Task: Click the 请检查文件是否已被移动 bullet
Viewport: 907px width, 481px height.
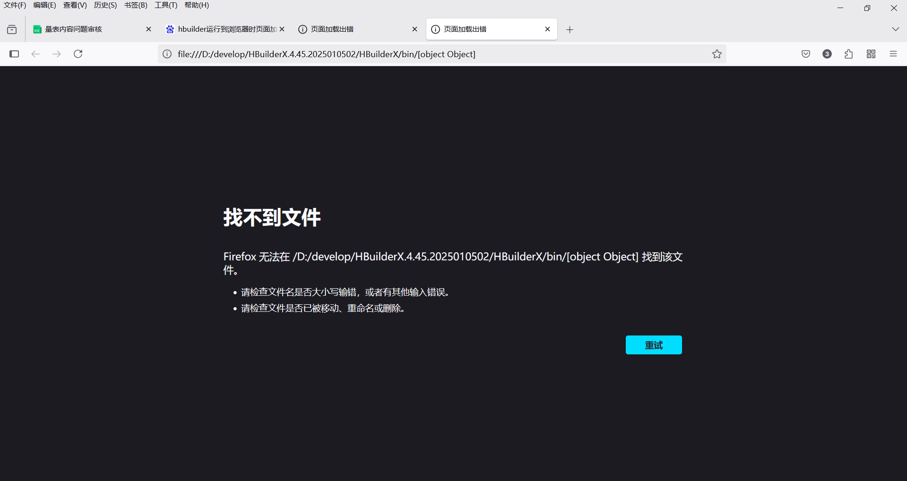Action: tap(323, 308)
